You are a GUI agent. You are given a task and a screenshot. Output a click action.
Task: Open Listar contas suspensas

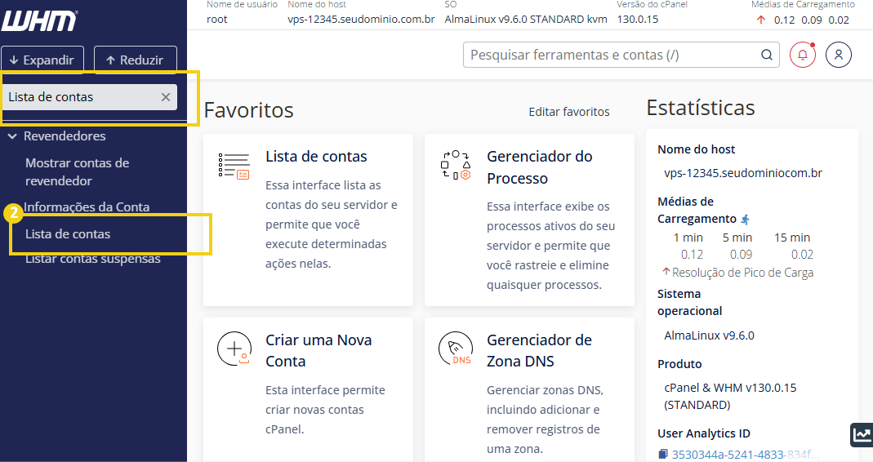tap(93, 258)
